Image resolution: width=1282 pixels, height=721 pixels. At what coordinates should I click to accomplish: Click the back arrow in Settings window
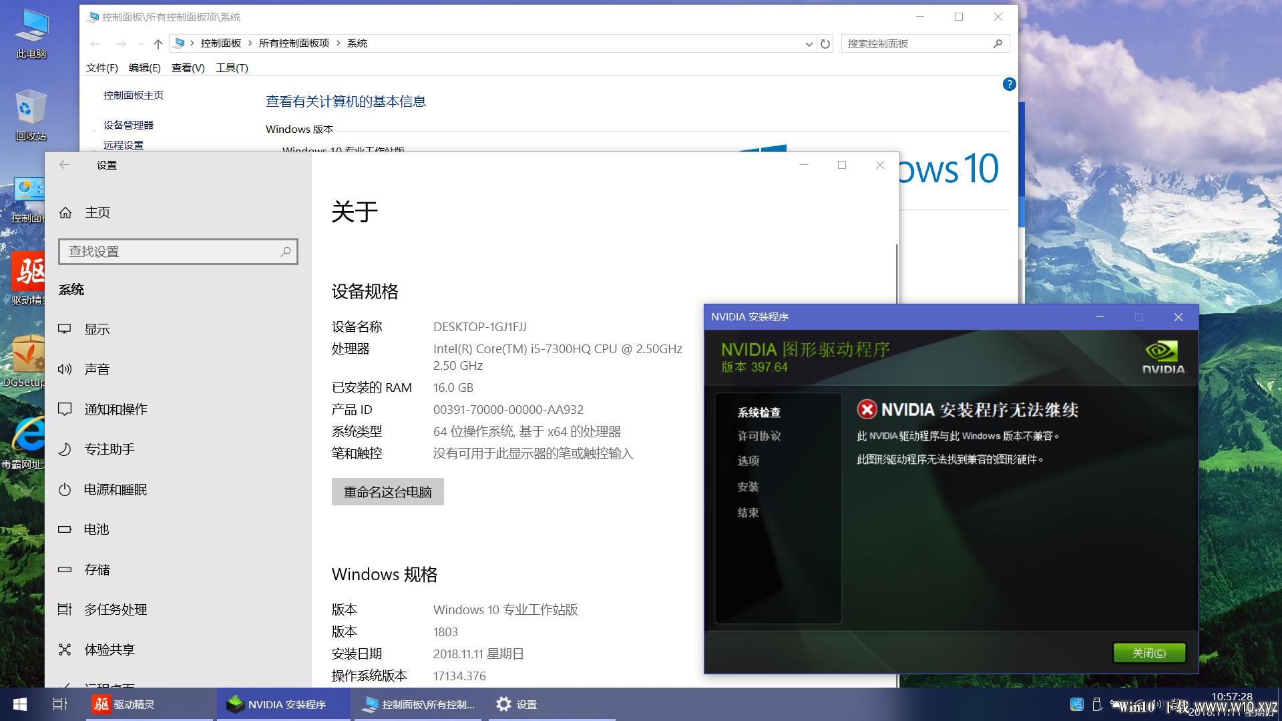point(64,165)
